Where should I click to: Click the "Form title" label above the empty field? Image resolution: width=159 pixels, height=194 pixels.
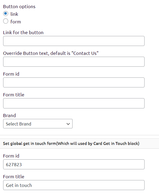pos(14,95)
